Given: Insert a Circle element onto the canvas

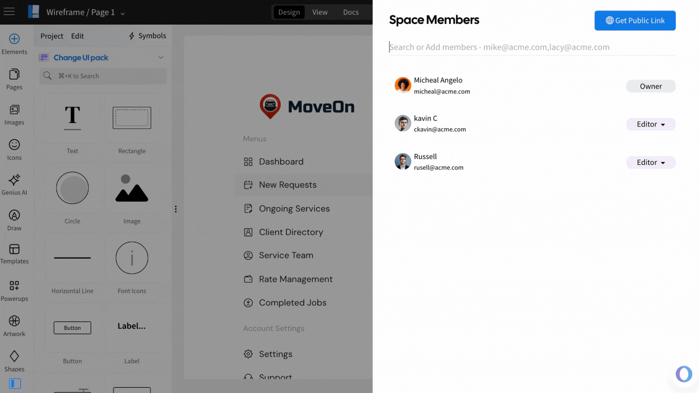Looking at the screenshot, I should coord(72,188).
